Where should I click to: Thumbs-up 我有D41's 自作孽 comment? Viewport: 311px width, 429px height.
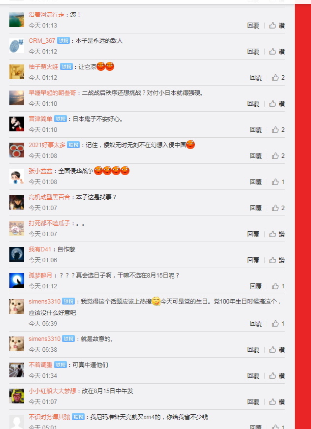tap(277, 260)
